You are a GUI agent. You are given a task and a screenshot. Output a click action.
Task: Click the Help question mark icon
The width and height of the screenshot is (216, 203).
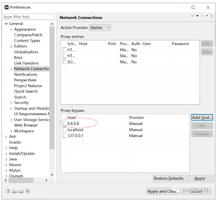(x=8, y=191)
